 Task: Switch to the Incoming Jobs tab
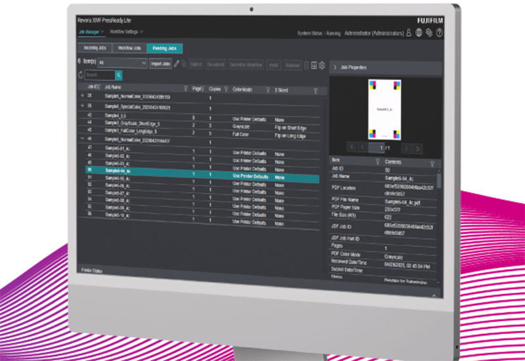tap(93, 49)
